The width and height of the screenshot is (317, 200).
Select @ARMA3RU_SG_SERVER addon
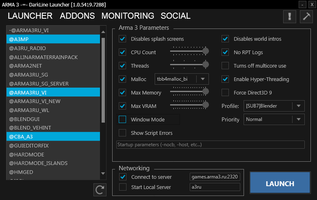point(53,84)
